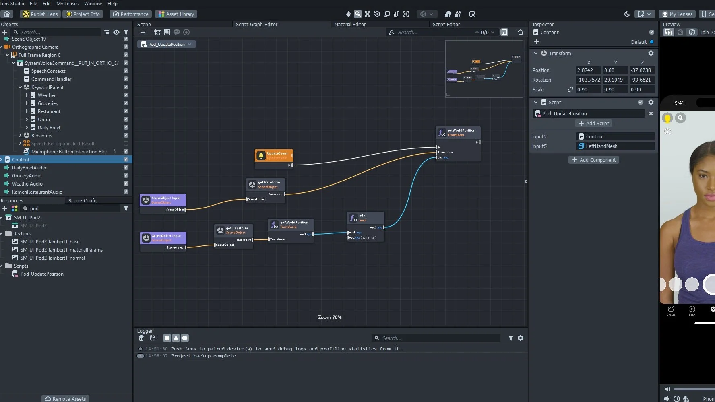
Task: Uncheck the Weather object checkbox
Action: (126, 95)
